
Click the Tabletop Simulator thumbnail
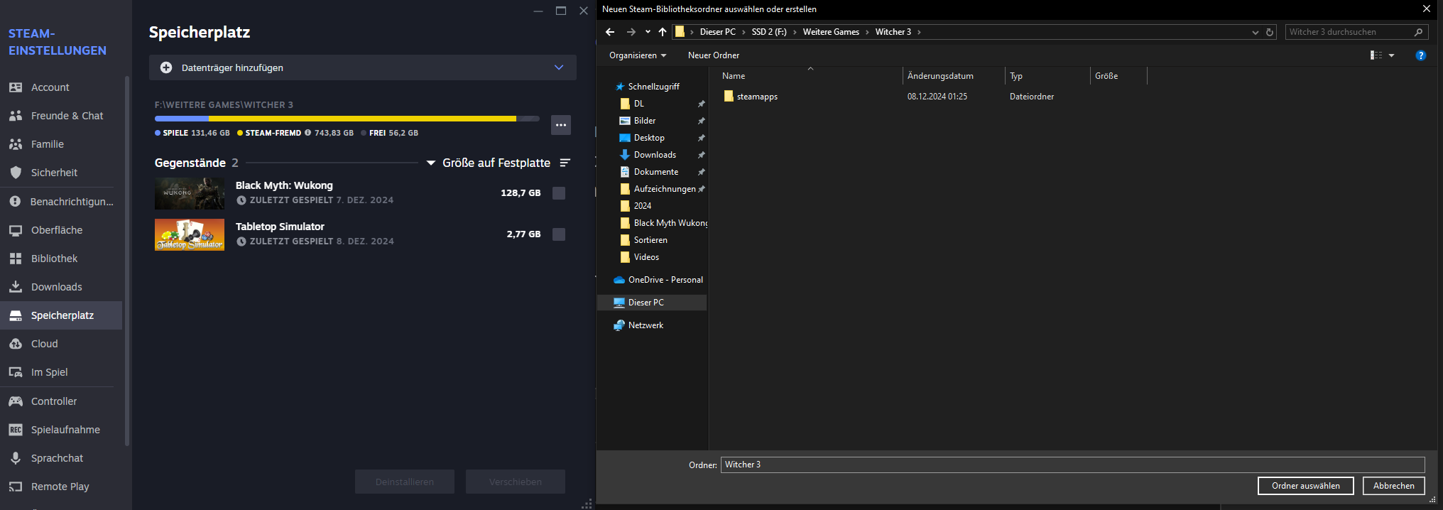point(190,234)
